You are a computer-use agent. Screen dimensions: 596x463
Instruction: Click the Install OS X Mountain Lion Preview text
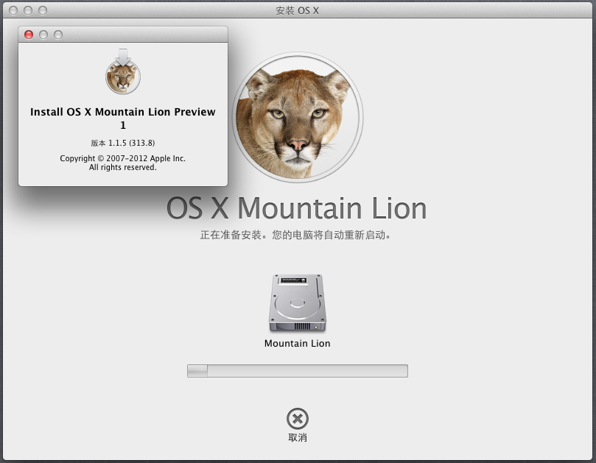pyautogui.click(x=123, y=113)
